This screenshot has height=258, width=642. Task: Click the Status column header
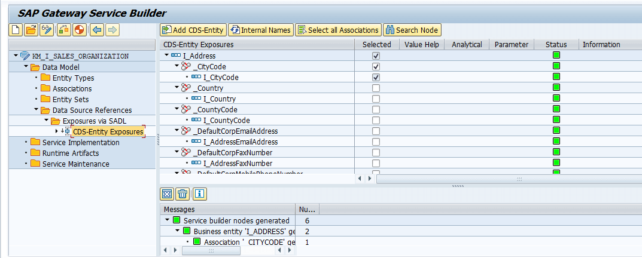(x=556, y=45)
